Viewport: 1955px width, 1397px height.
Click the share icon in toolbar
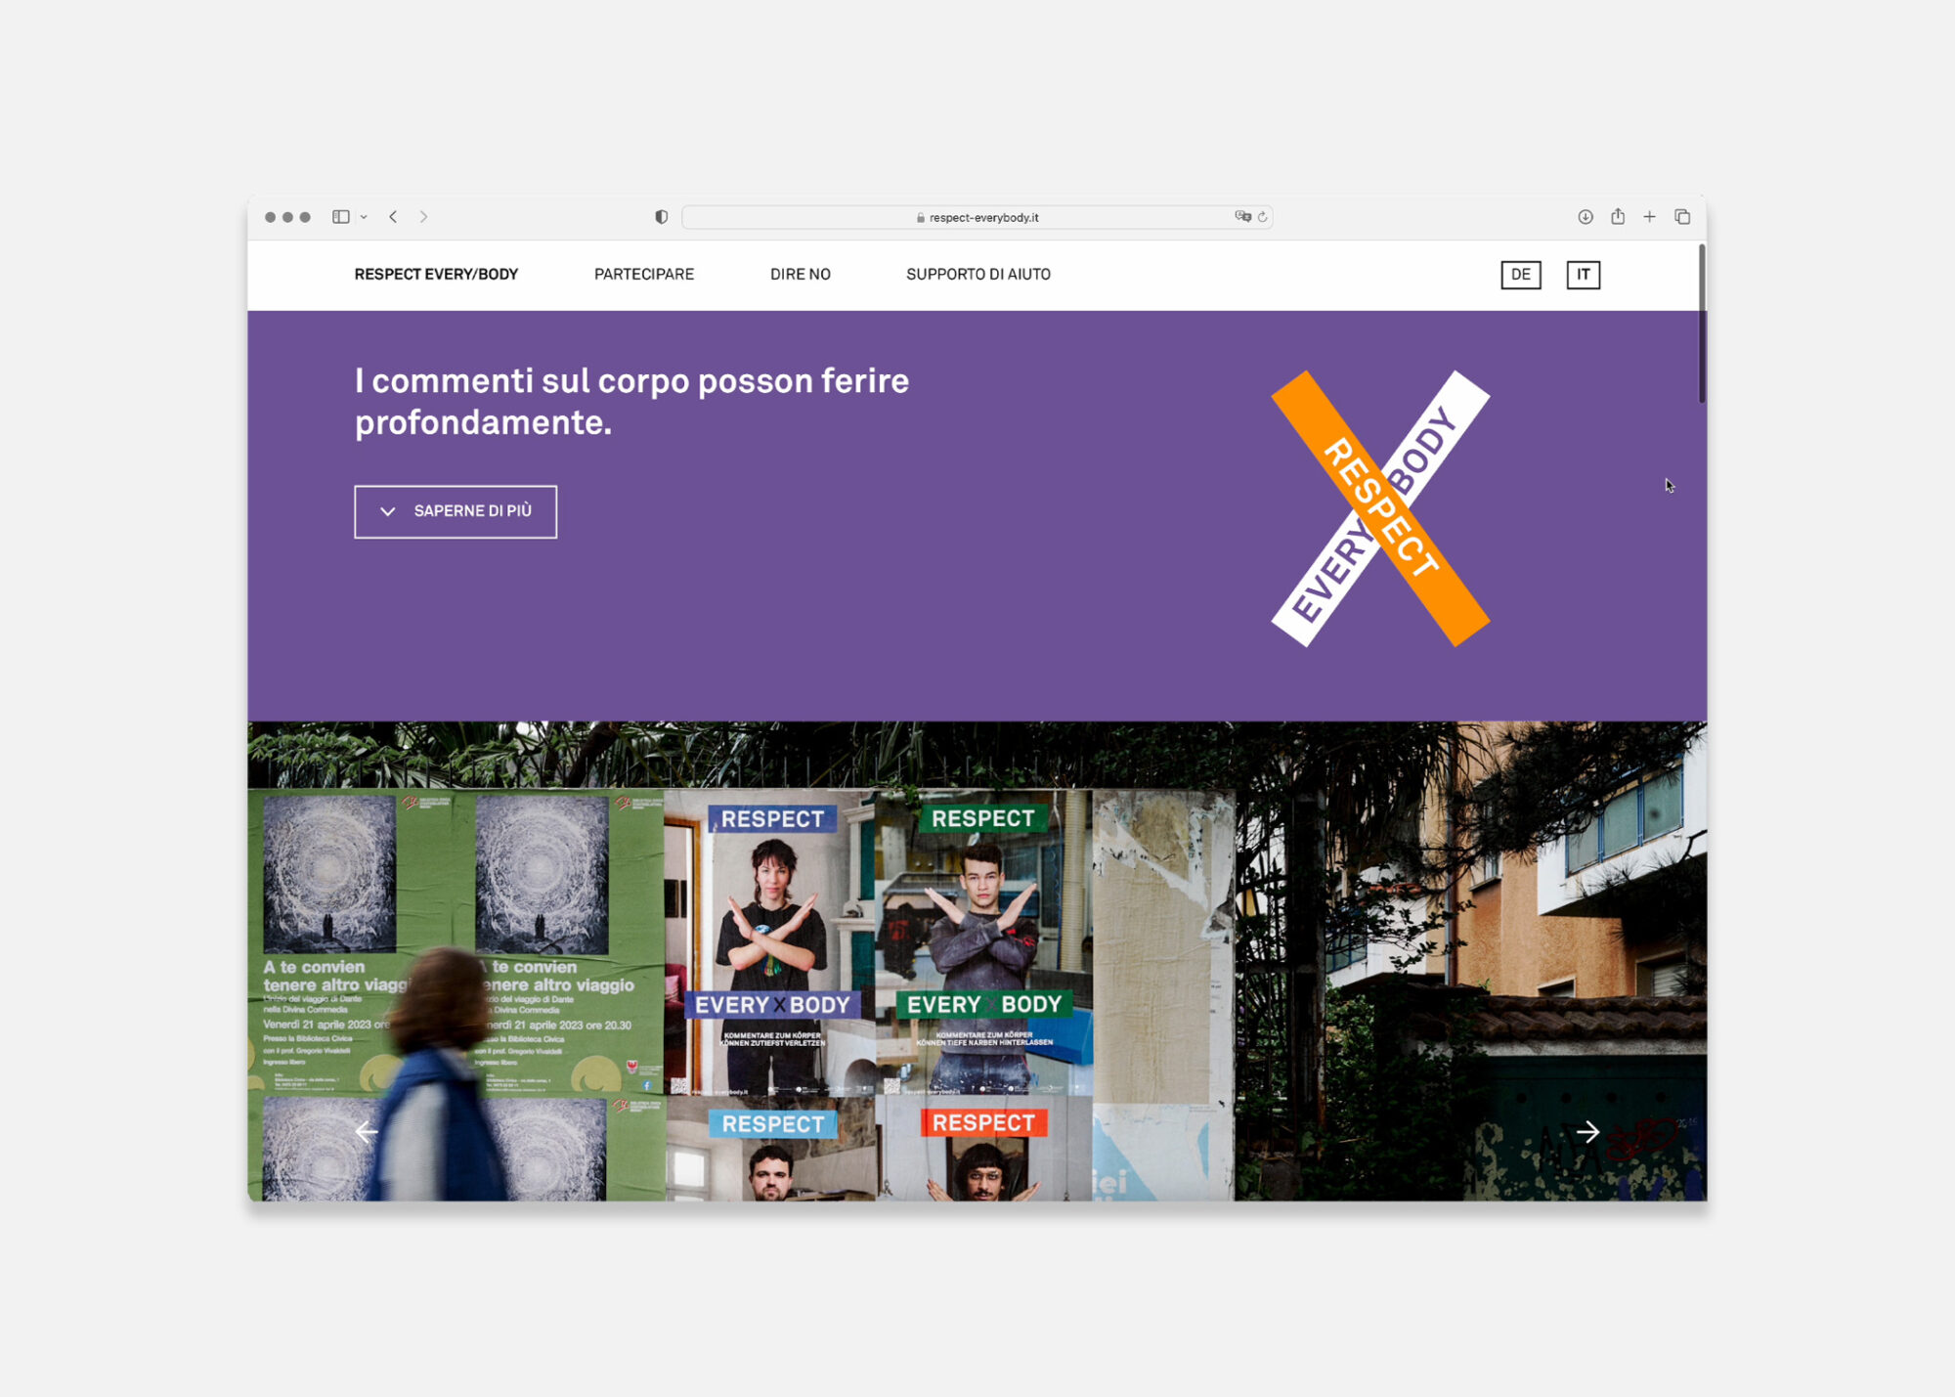pyautogui.click(x=1618, y=217)
